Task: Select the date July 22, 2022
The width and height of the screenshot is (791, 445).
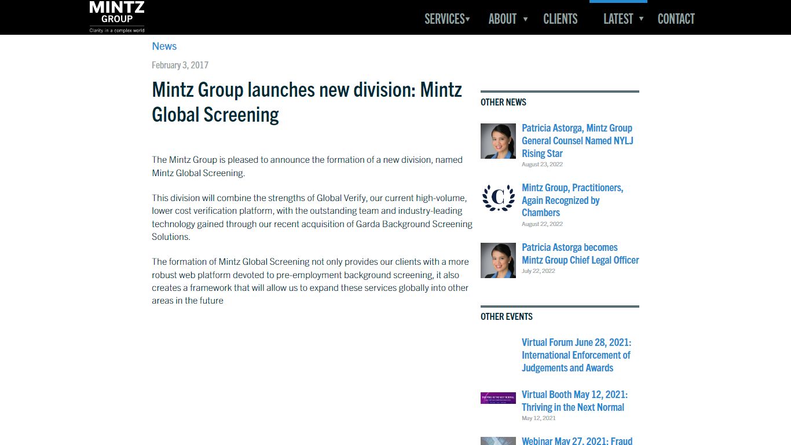Action: click(539, 271)
